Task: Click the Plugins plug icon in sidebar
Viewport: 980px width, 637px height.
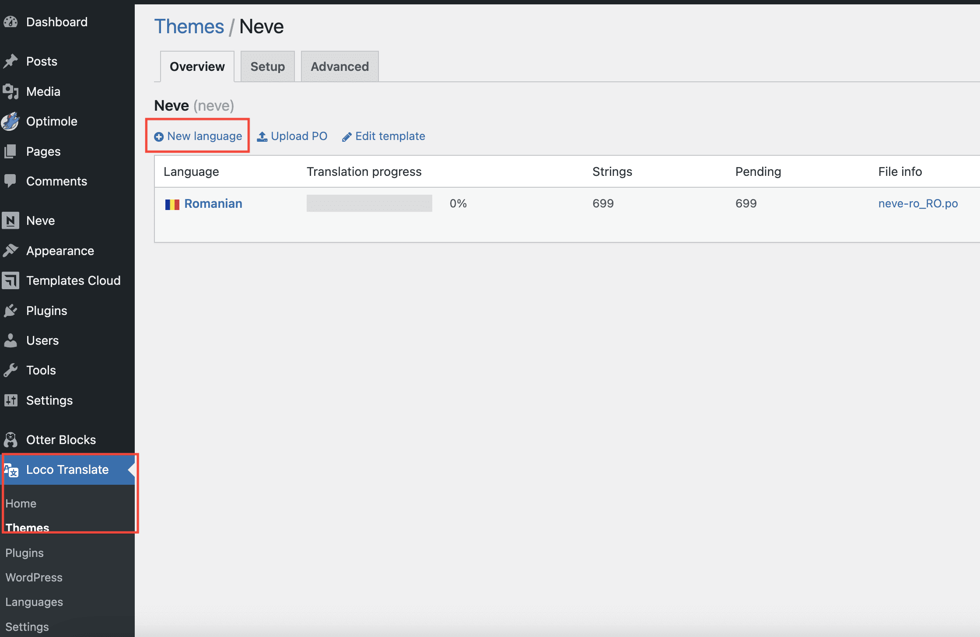Action: coord(10,311)
